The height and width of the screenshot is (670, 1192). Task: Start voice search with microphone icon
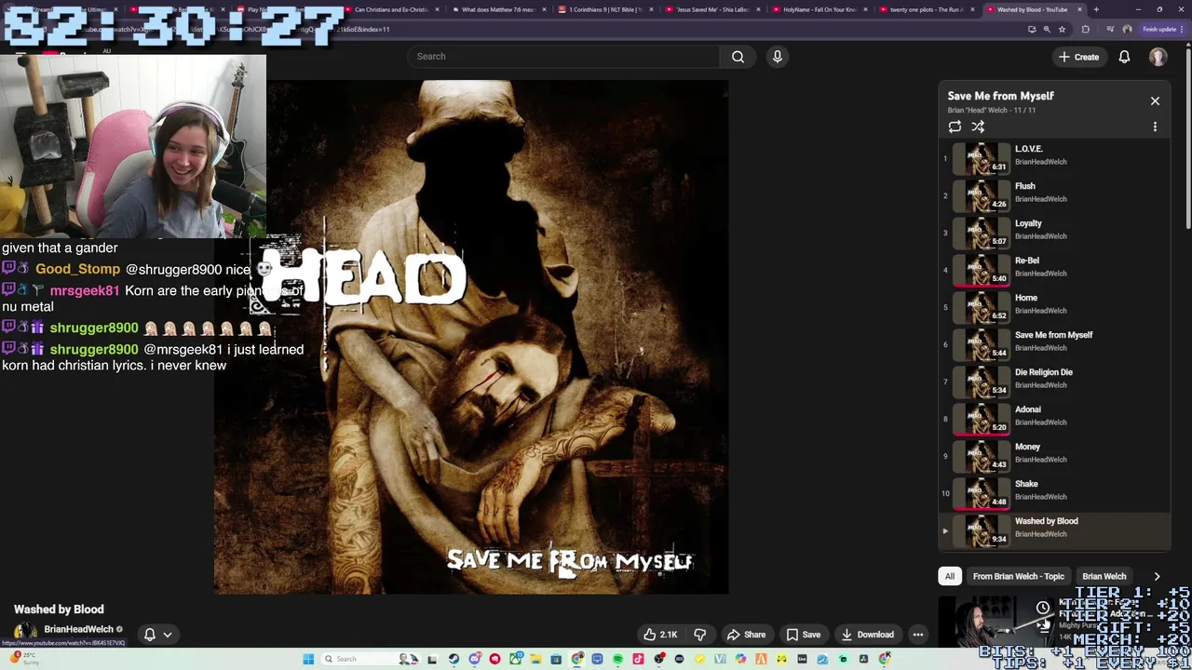[x=778, y=57]
